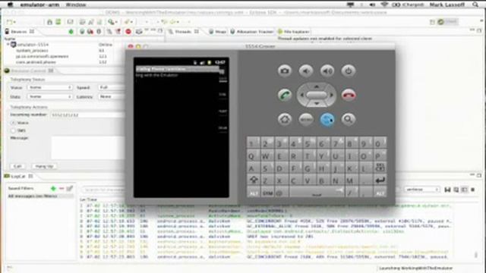The height and width of the screenshot is (273, 486).
Task: Select the Allocation Tracker tab
Action: point(251,32)
